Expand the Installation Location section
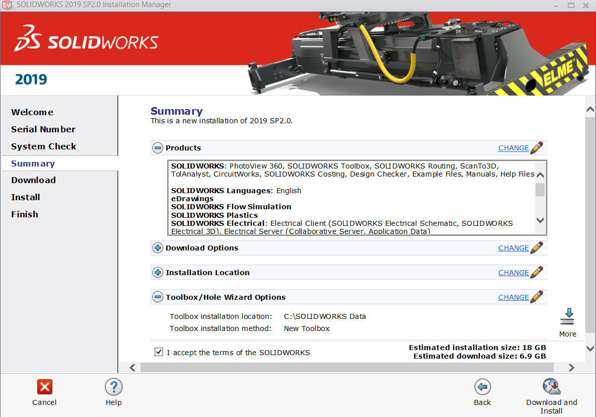Screen dimensions: 596x417 pyautogui.click(x=158, y=273)
